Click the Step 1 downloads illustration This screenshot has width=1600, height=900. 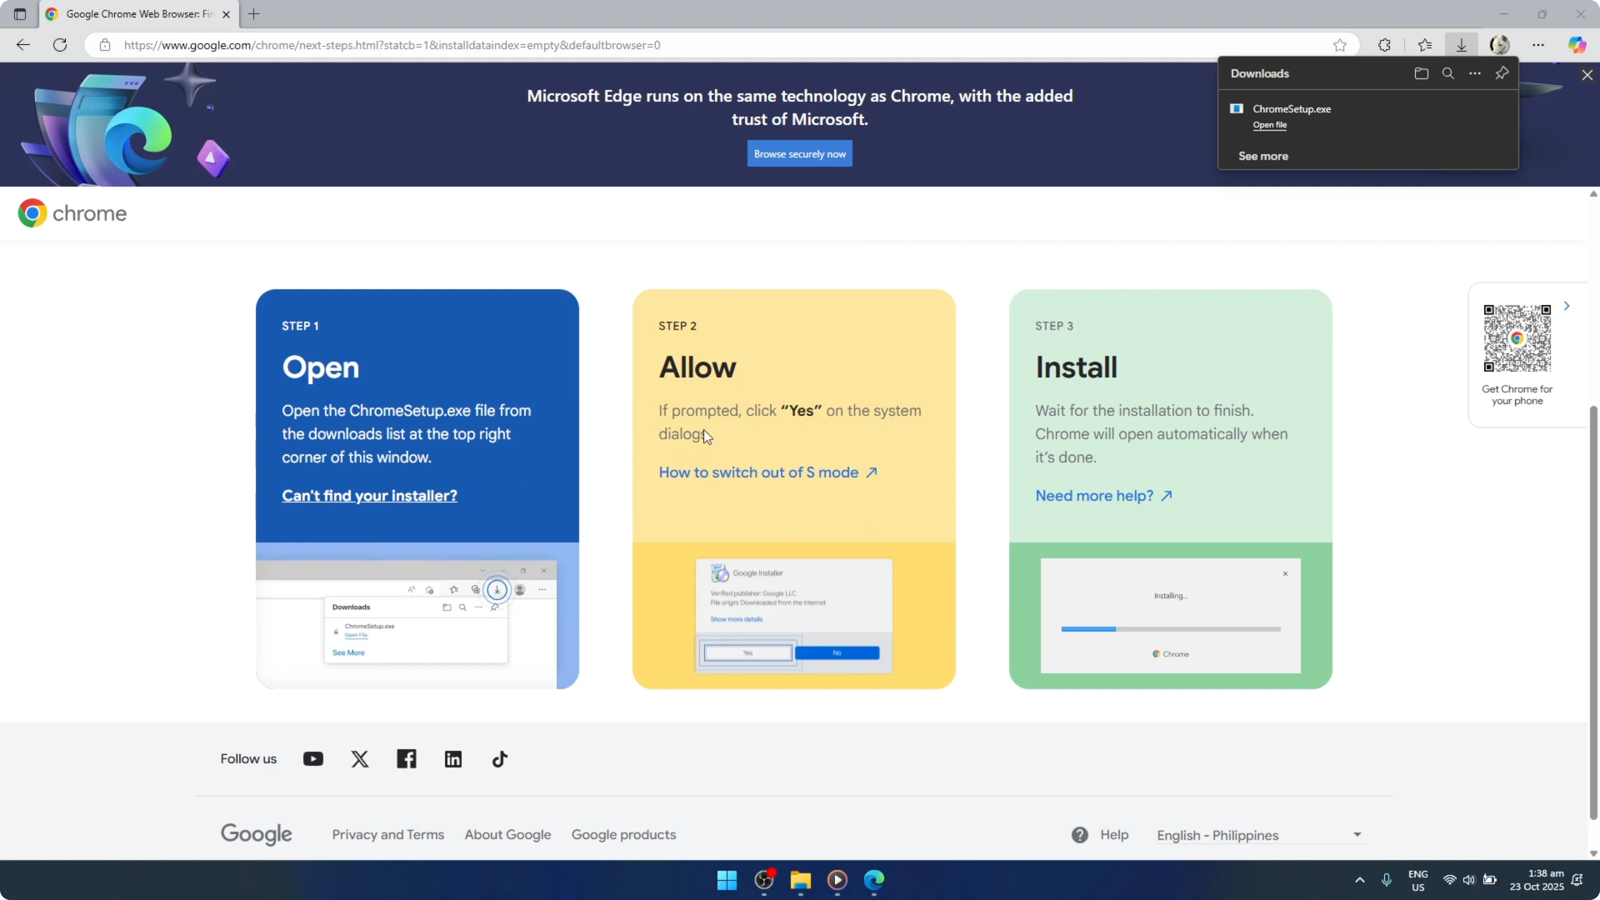click(417, 616)
